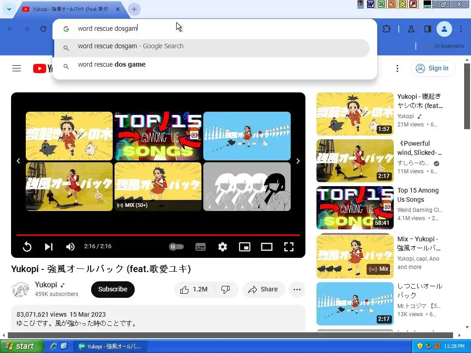
Task: Open a new browser tab
Action: click(x=134, y=9)
